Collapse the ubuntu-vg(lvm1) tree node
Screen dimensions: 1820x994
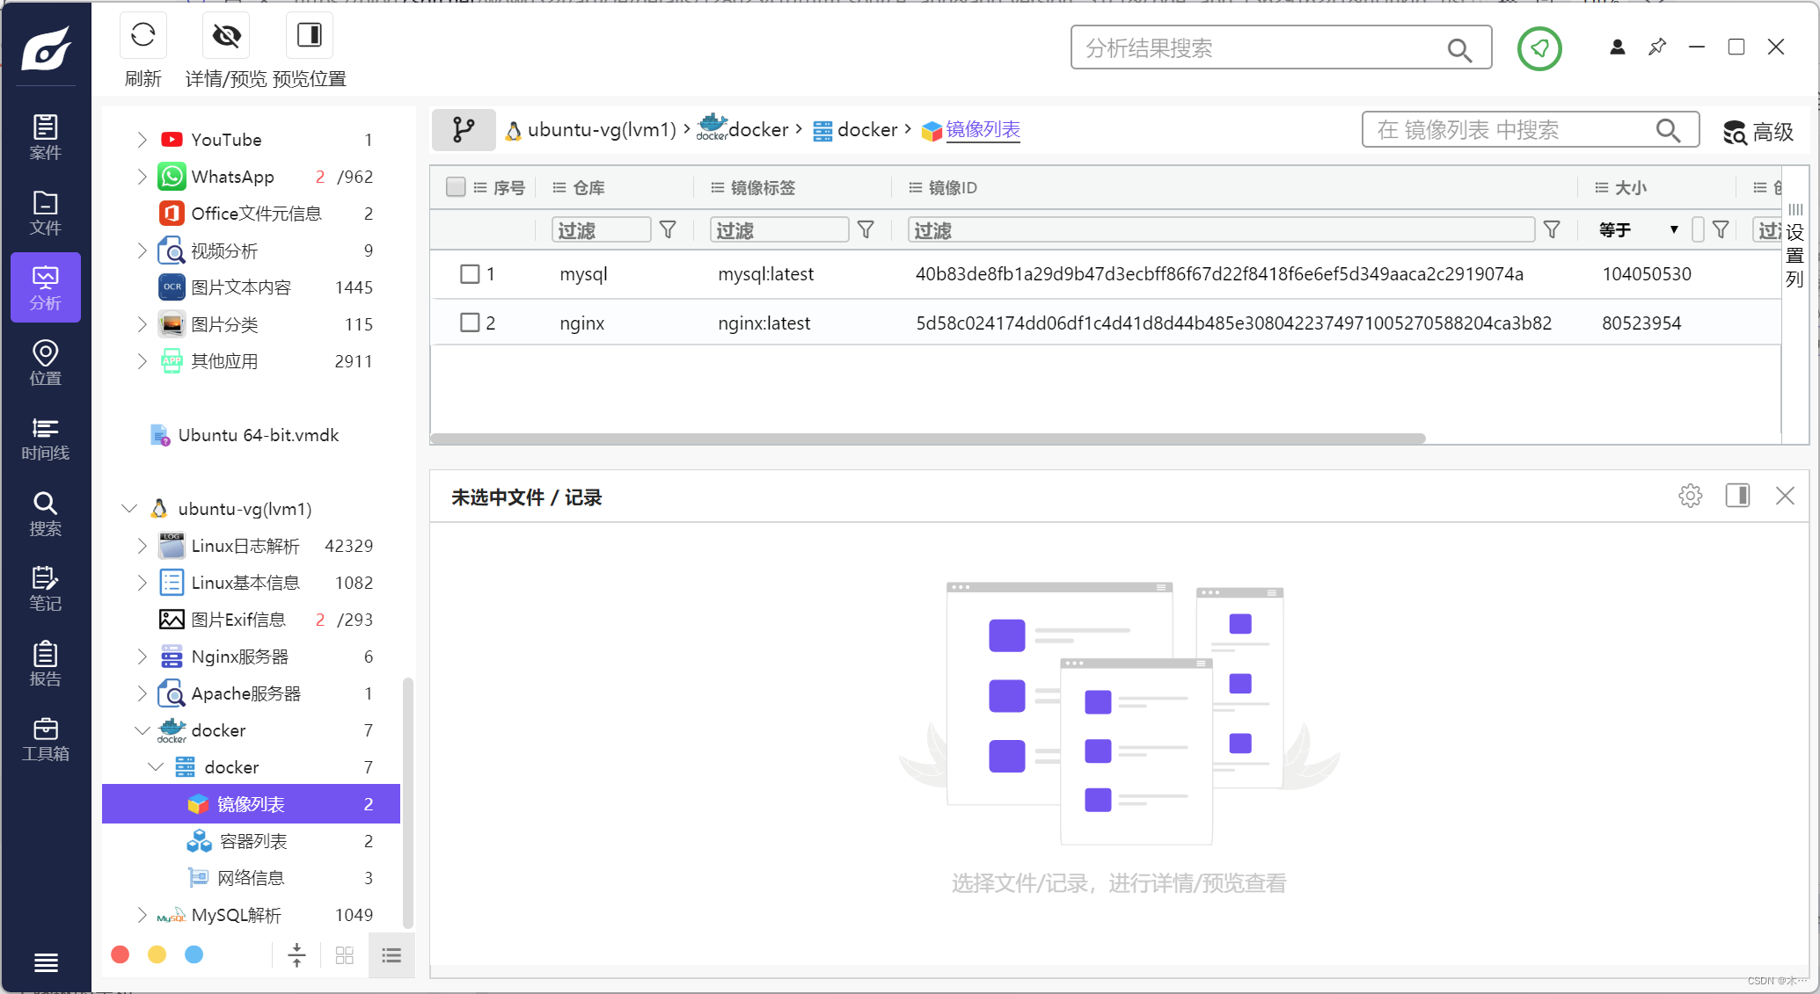129,509
